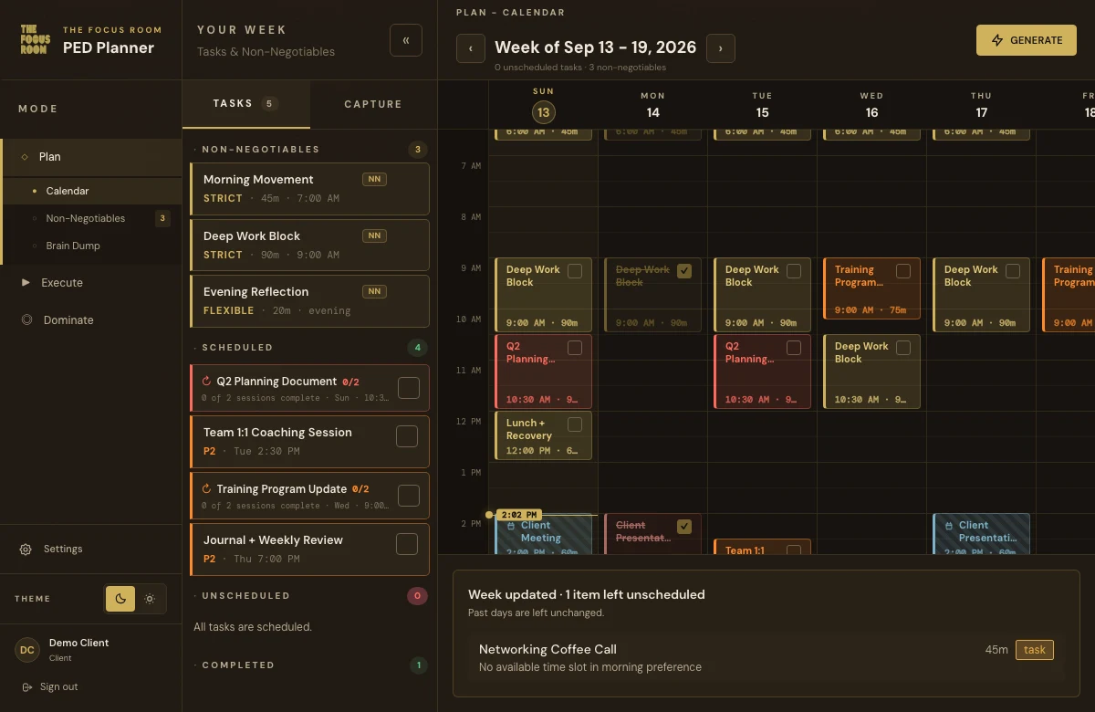Open Non-Negotiables in sidebar
1095x712 pixels.
91,218
